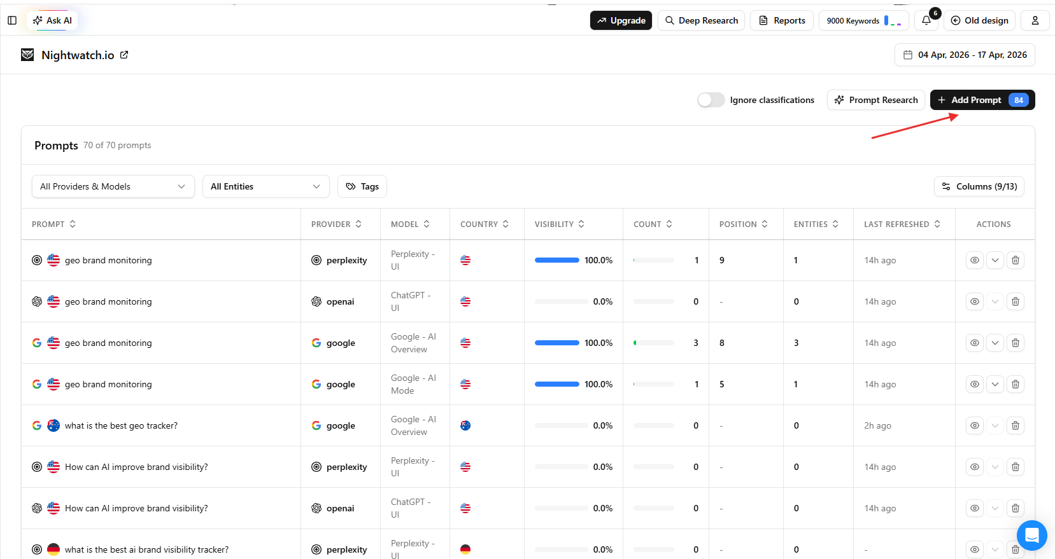Toggle the left sidebar panel icon
The image size is (1055, 559).
tap(12, 20)
